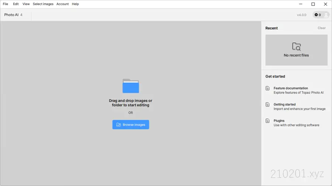Click the credits counter showing 0
The image size is (332, 186).
[x=318, y=15]
